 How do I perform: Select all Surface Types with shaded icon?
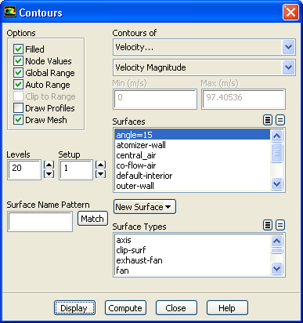pos(268,225)
